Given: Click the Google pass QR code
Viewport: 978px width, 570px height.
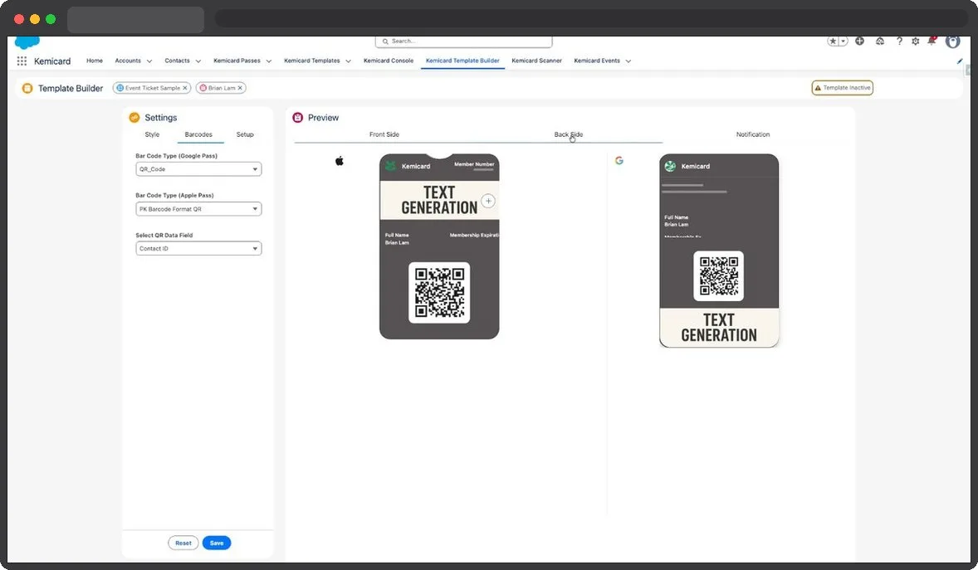Looking at the screenshot, I should (718, 275).
